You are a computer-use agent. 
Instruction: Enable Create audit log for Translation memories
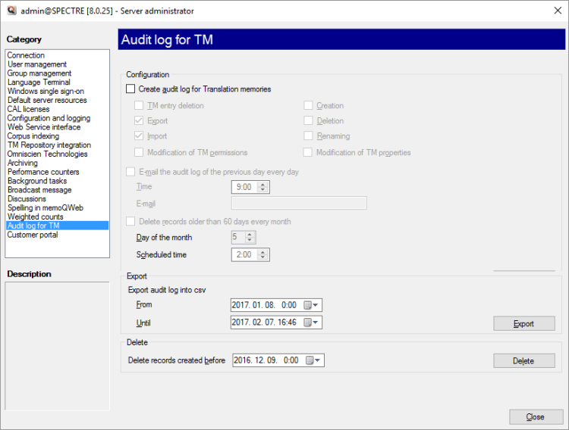pos(130,89)
